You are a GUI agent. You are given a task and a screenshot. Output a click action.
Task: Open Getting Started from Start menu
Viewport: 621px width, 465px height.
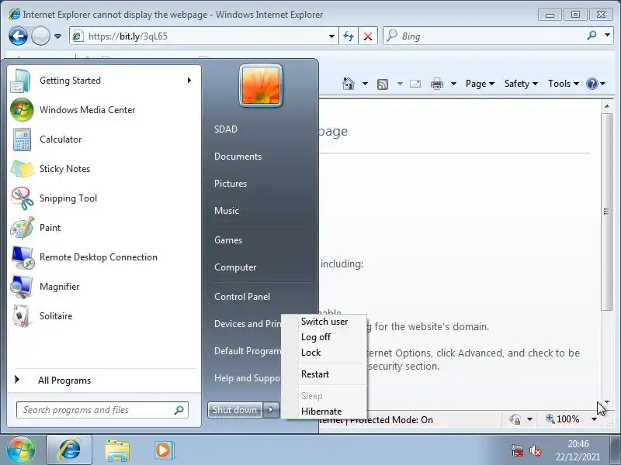click(x=104, y=81)
